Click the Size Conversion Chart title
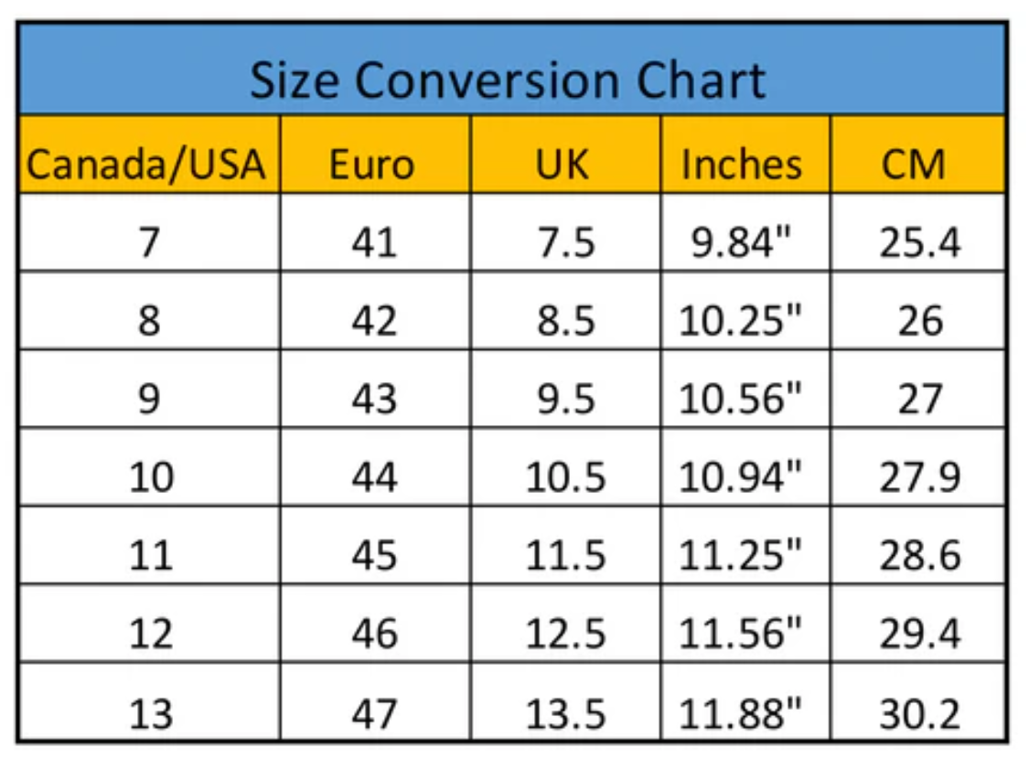The width and height of the screenshot is (1029, 759). pyautogui.click(x=508, y=80)
